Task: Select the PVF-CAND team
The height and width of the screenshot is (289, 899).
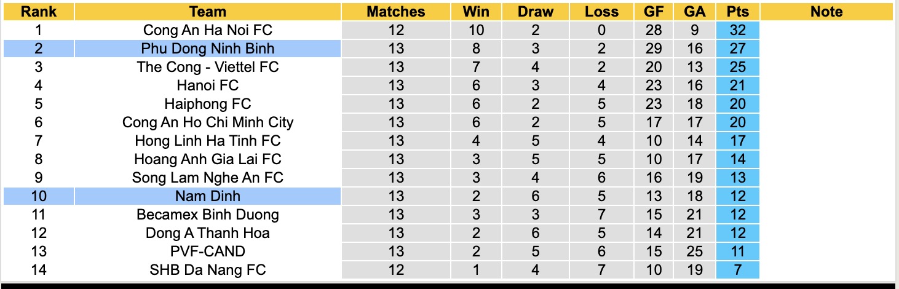Action: tap(207, 251)
